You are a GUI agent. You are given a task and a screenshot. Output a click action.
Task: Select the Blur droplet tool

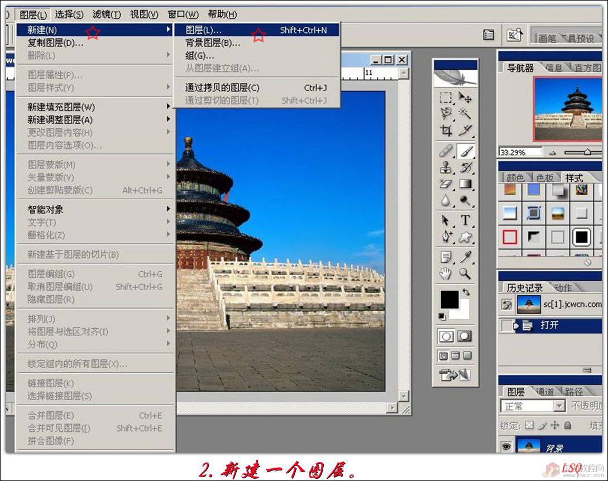pyautogui.click(x=446, y=200)
